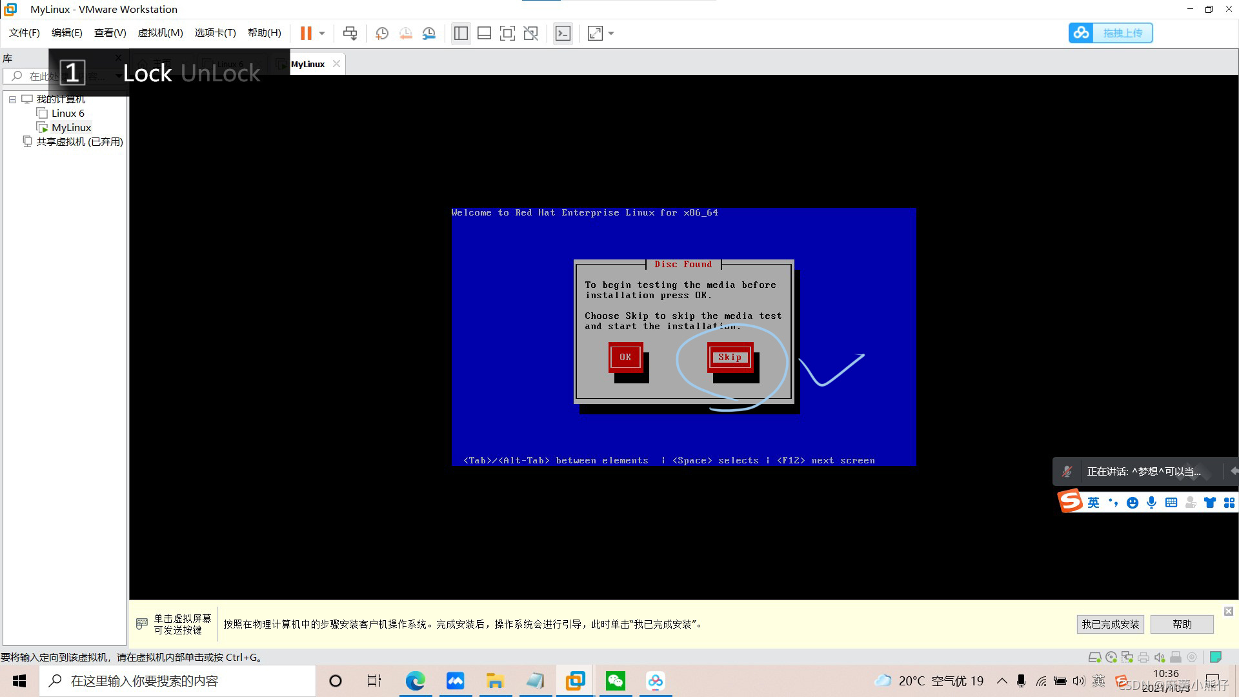This screenshot has width=1239, height=697.
Task: Enter full screen mode icon
Action: tap(507, 33)
